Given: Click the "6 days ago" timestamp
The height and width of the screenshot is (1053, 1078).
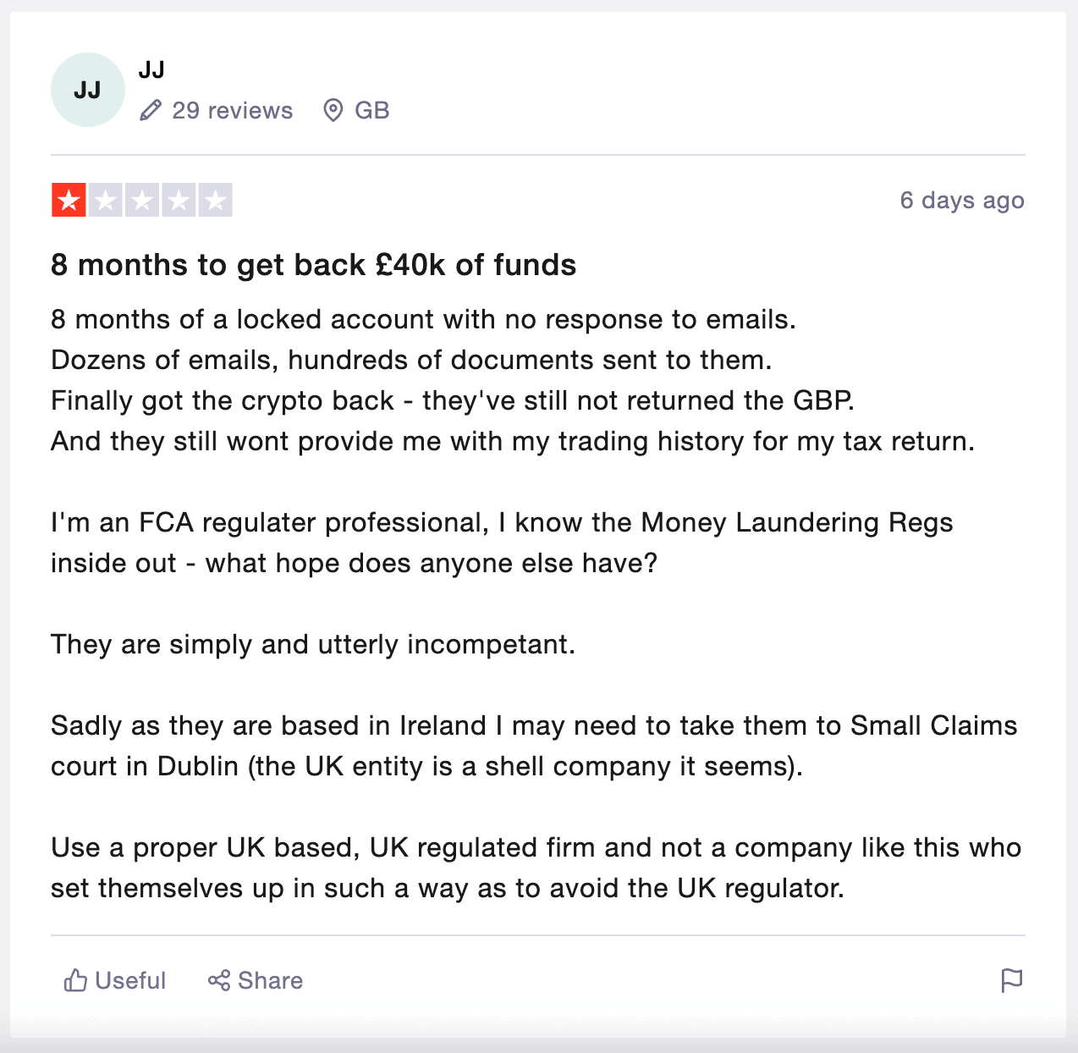Looking at the screenshot, I should [961, 201].
